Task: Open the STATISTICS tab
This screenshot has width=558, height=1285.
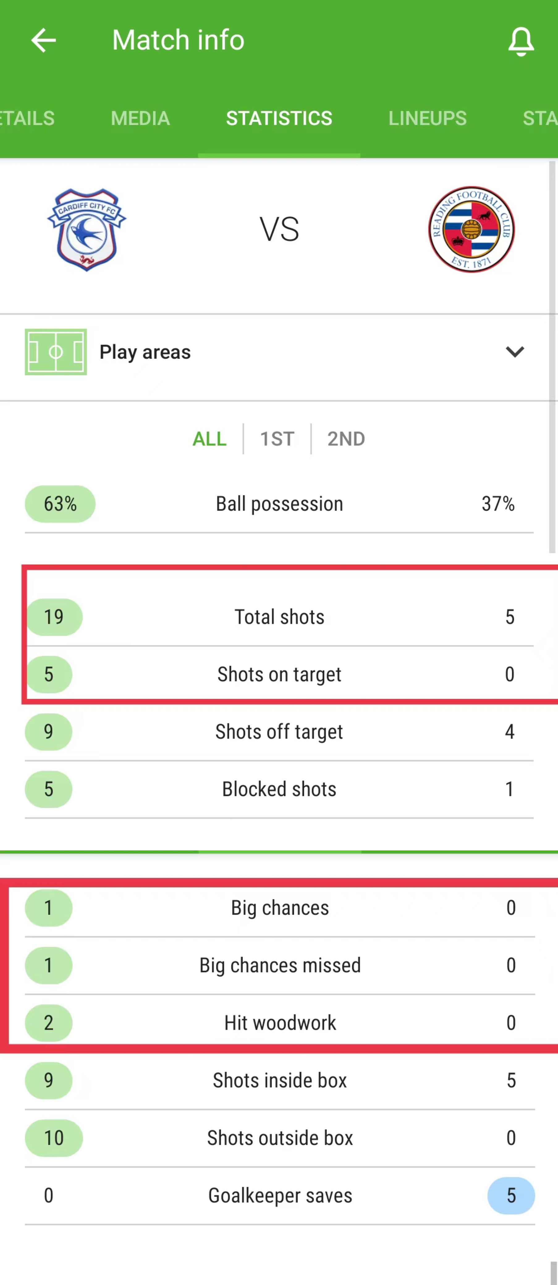Action: click(279, 118)
